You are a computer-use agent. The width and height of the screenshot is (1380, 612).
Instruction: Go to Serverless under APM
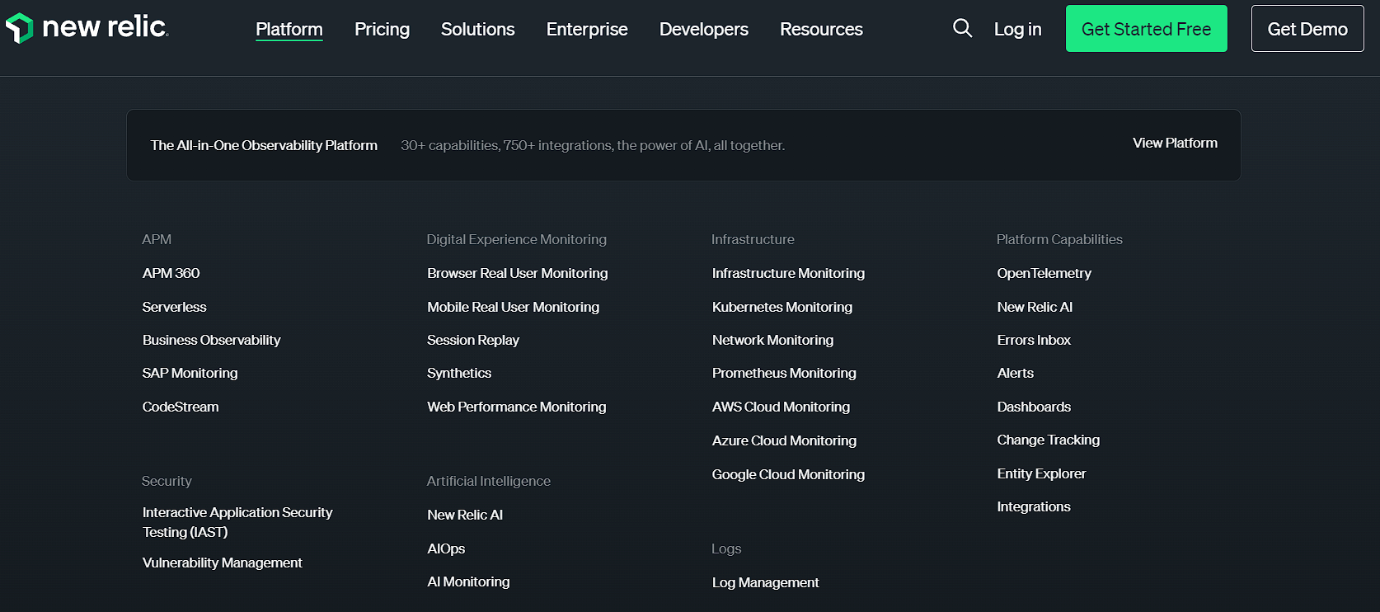[x=174, y=307]
